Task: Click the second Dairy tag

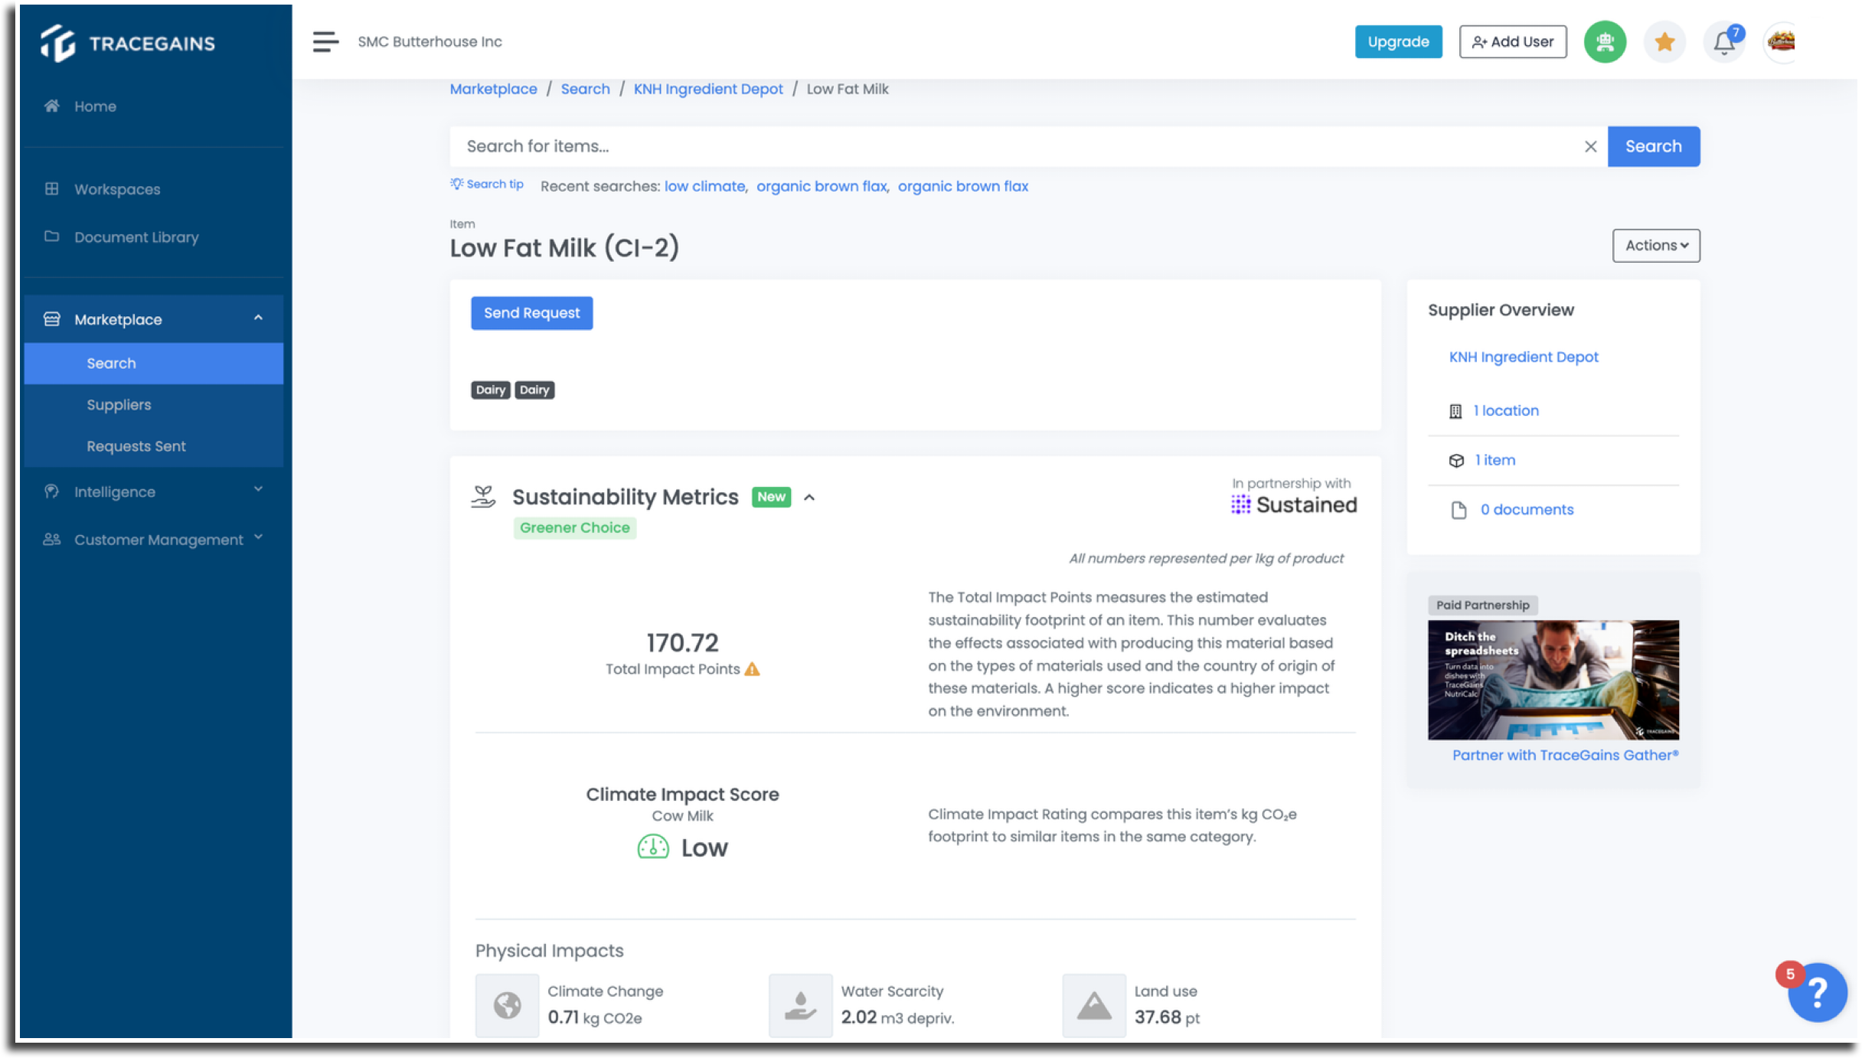Action: coord(534,390)
